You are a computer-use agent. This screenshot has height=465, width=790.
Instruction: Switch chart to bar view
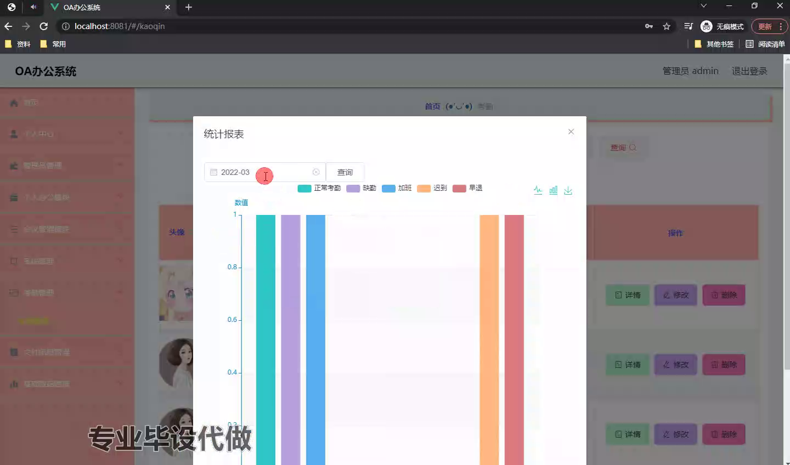tap(553, 190)
